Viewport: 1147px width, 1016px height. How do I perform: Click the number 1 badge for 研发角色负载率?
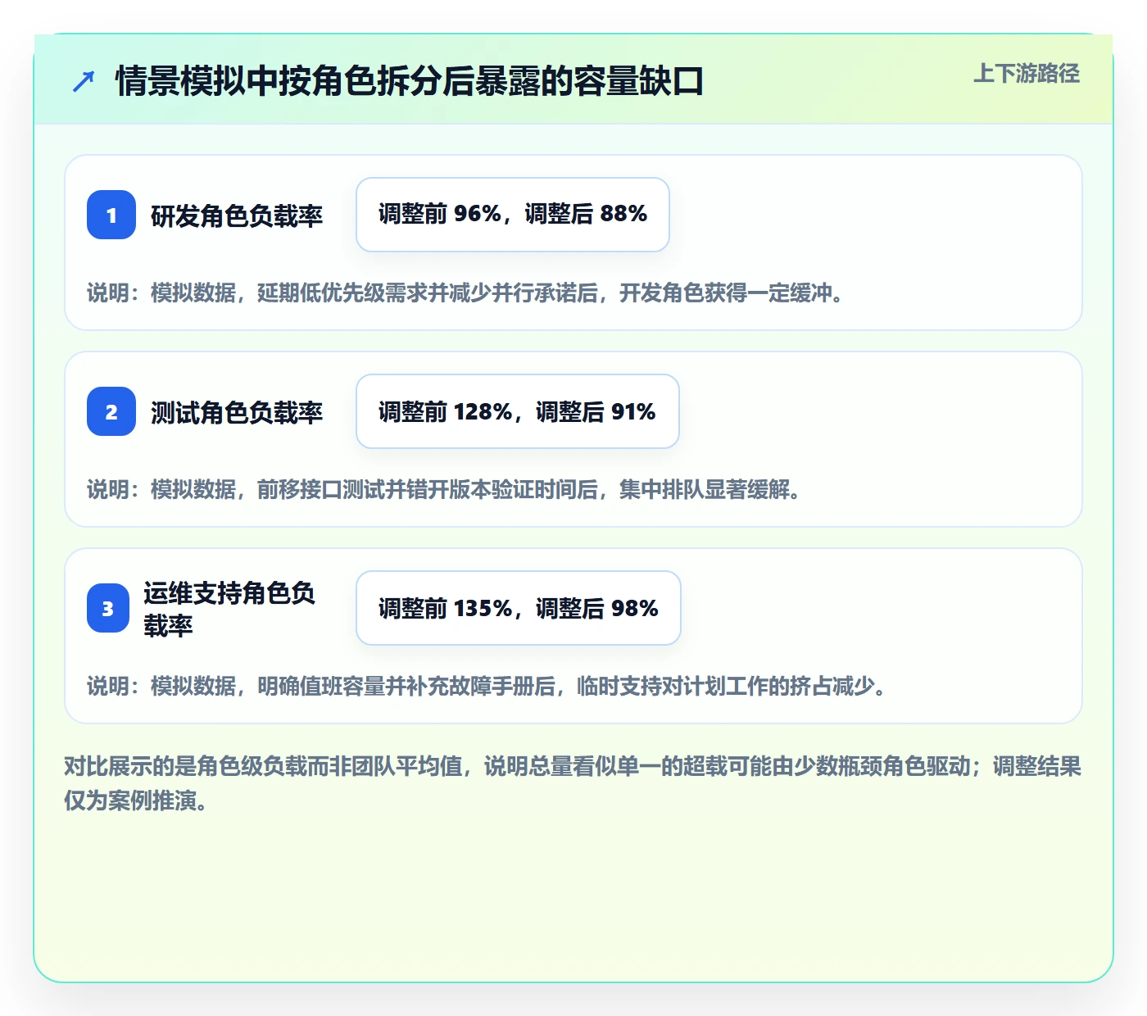pyautogui.click(x=111, y=215)
